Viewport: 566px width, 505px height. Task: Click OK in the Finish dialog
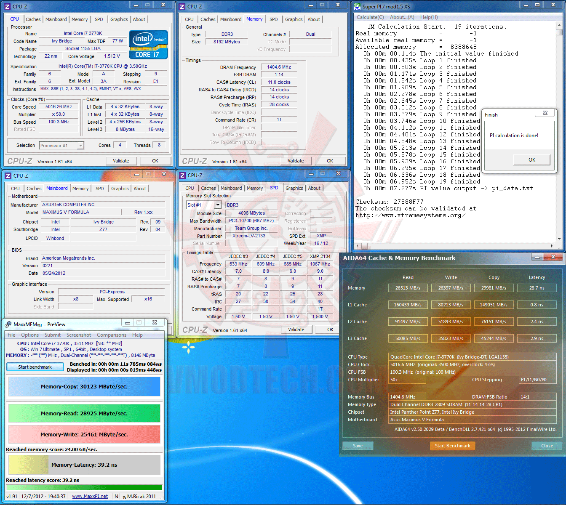(x=532, y=160)
